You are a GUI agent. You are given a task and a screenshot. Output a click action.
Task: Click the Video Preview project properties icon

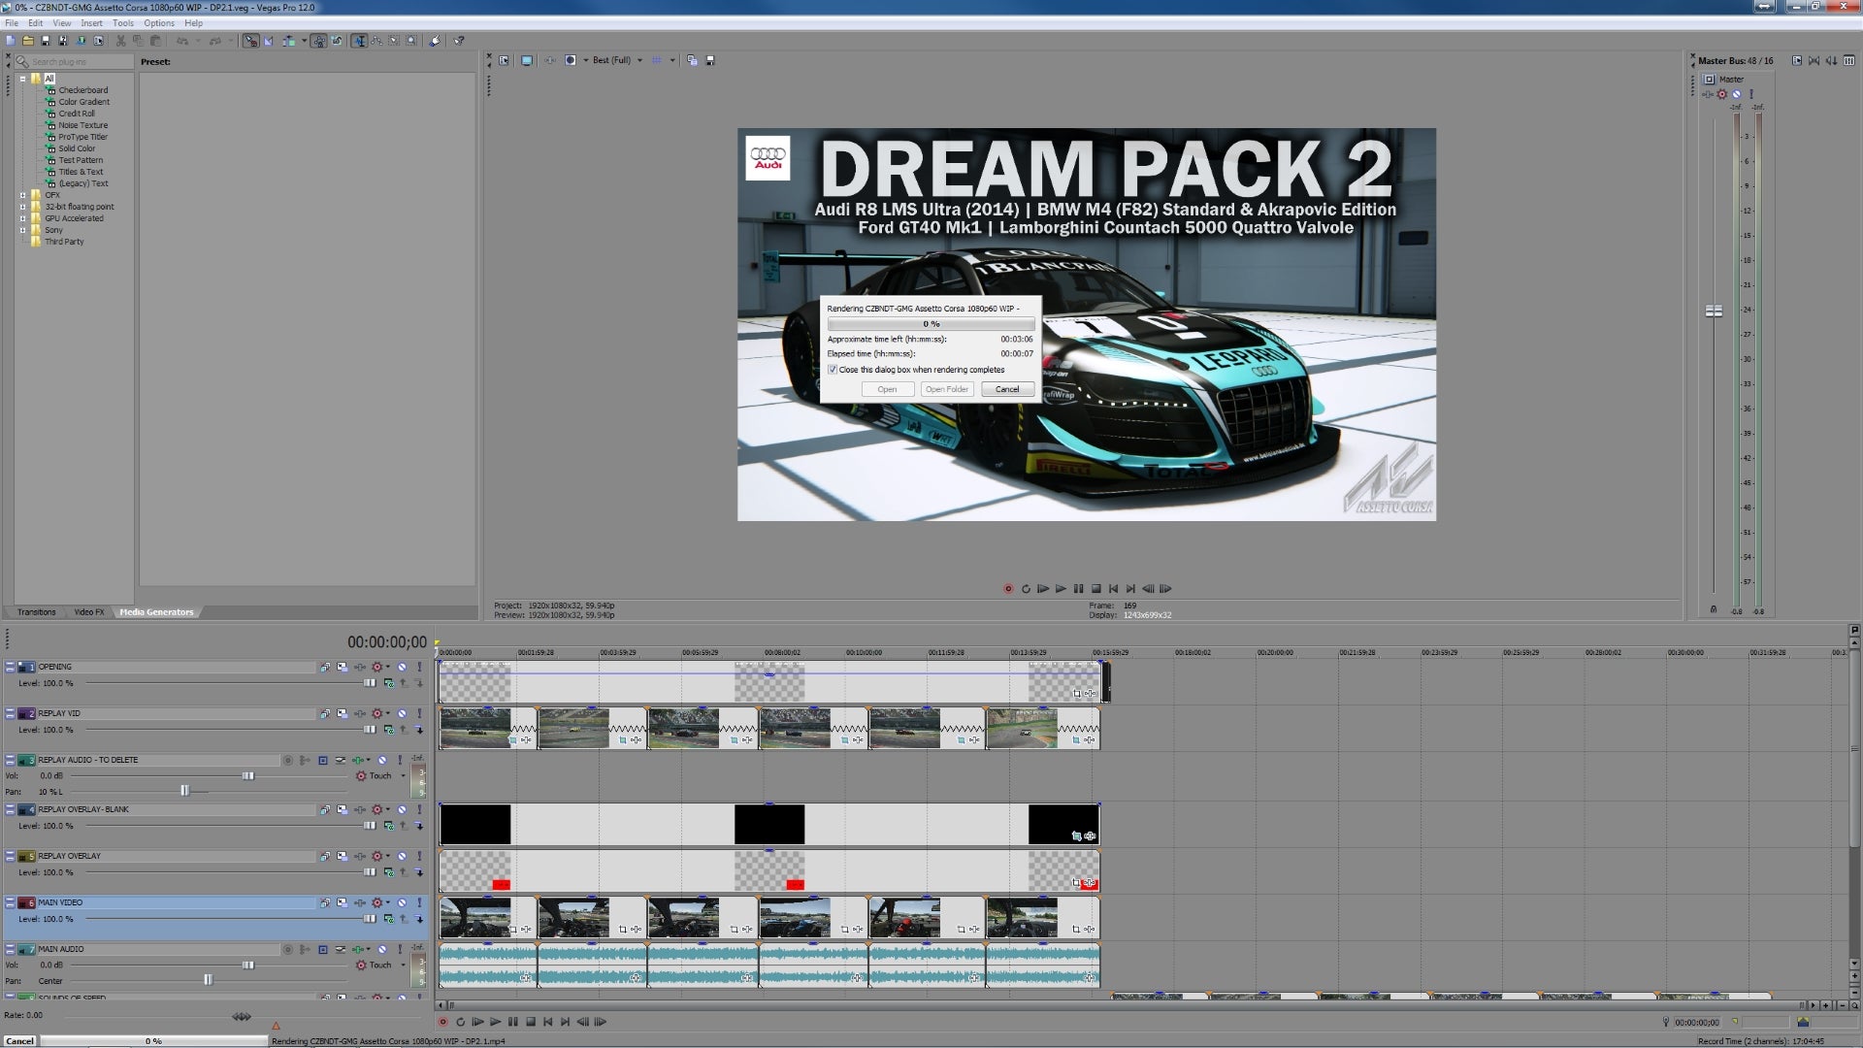[504, 60]
